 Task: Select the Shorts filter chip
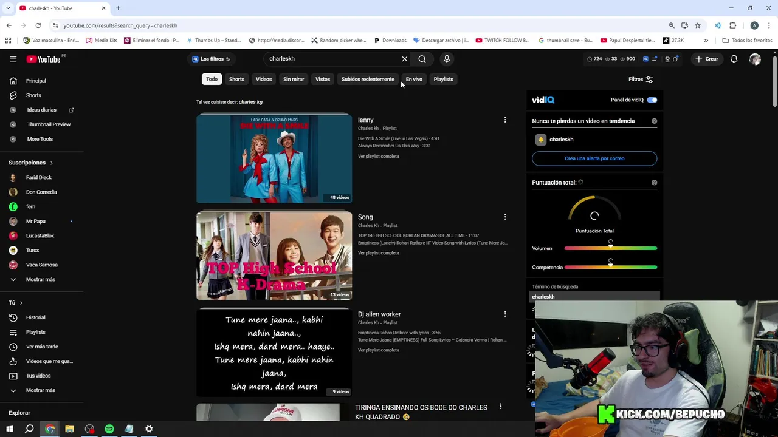(x=236, y=79)
